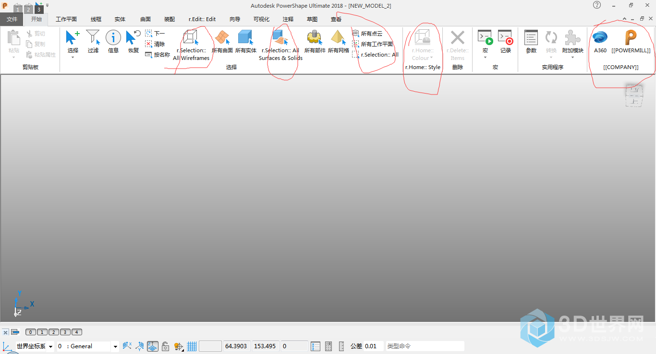Toggle the grid display in status bar
The image size is (656, 354).
coord(192,346)
